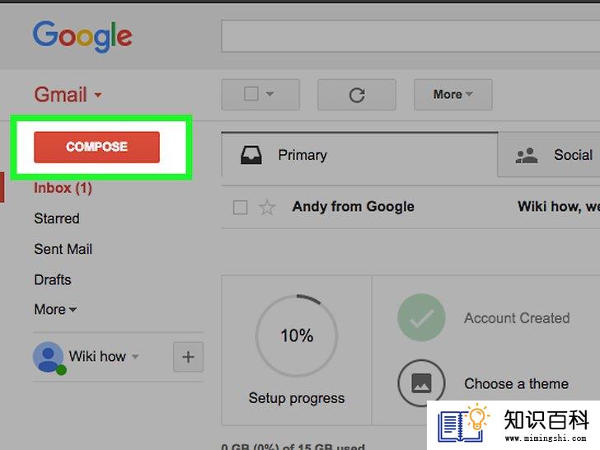
Task: Click the 10% setup progress circle
Action: tap(297, 335)
